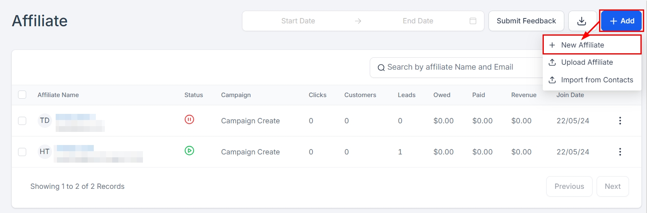Open the Start Date picker field

pyautogui.click(x=298, y=21)
